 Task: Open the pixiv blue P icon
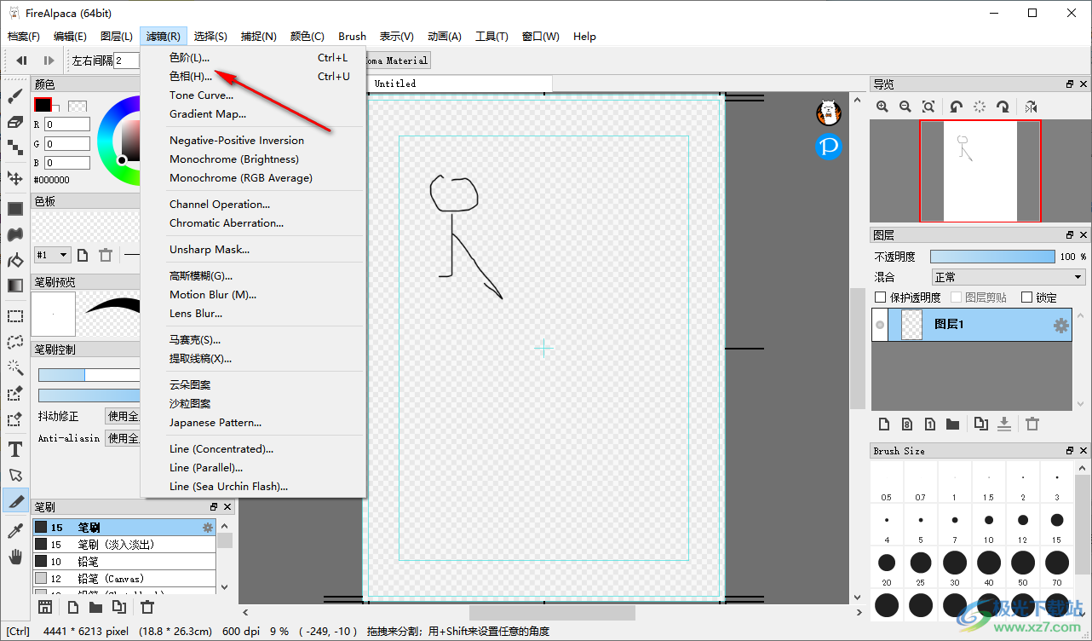829,147
